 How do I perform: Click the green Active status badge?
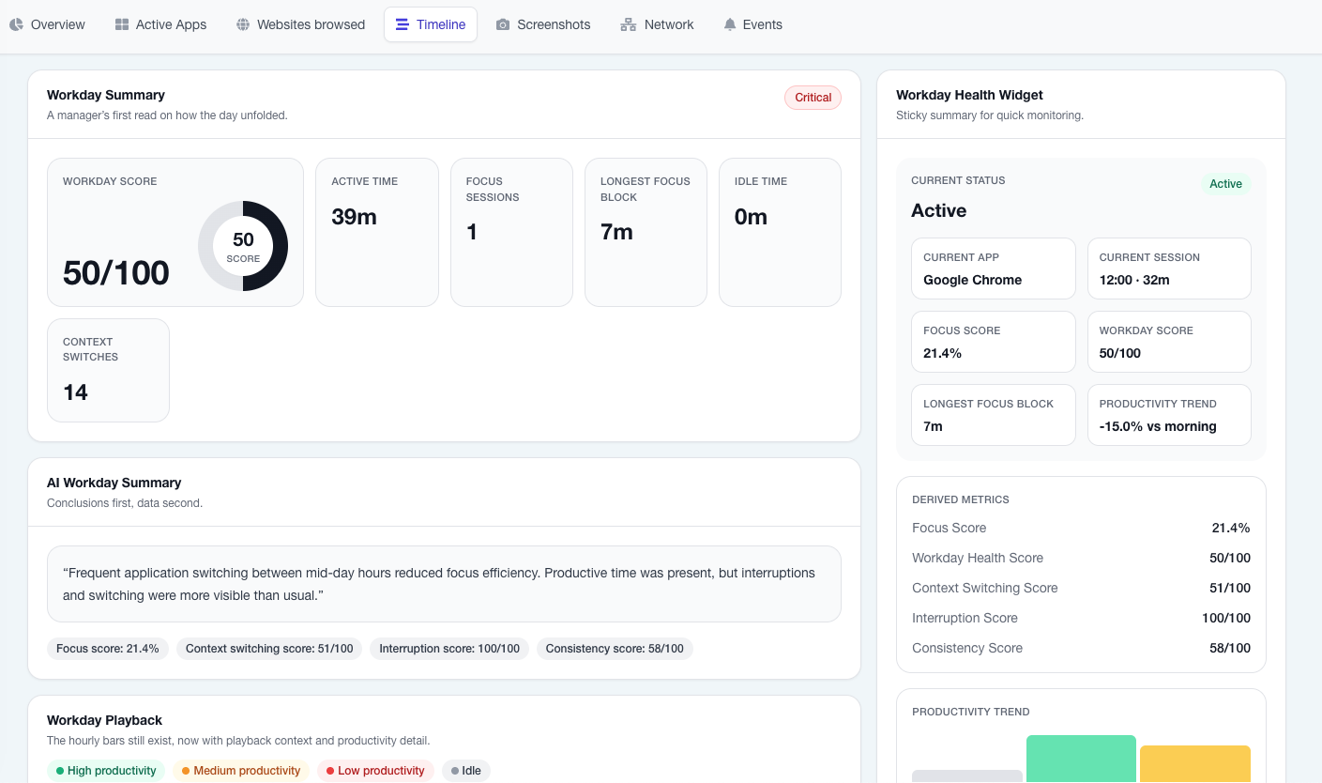1225,184
